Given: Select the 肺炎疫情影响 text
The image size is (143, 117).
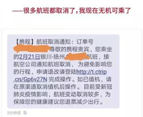Looking at the screenshot, I should click(31, 94).
